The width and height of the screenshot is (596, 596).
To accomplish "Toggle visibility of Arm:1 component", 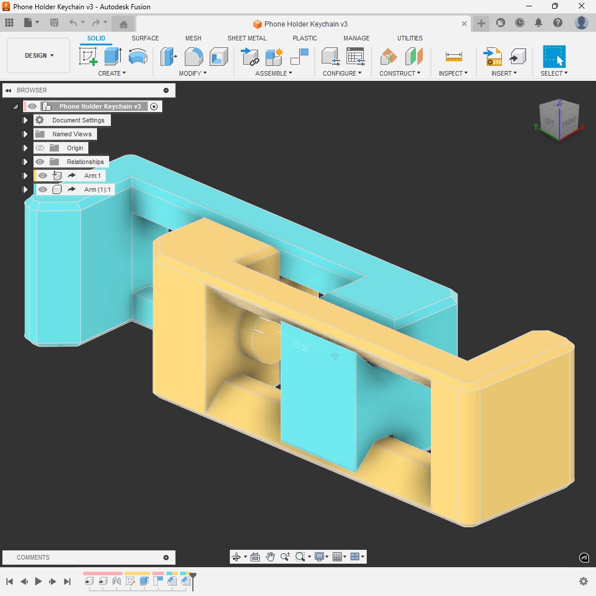I will point(43,176).
